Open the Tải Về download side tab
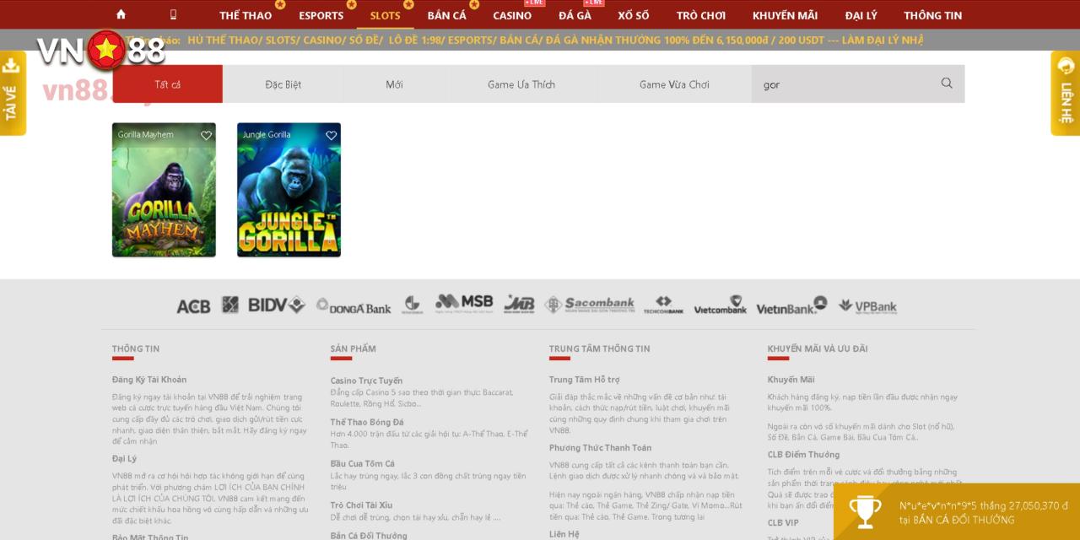 (12, 93)
